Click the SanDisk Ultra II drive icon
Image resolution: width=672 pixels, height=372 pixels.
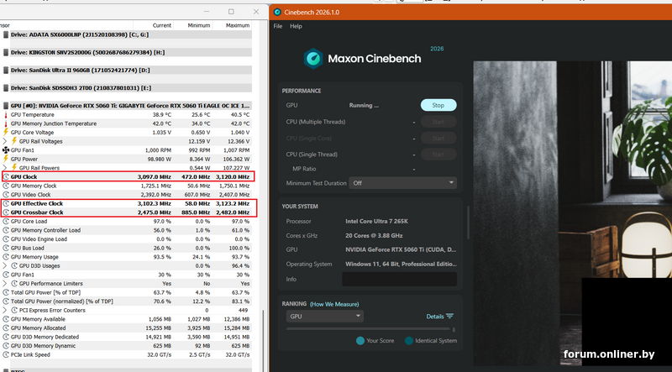[x=6, y=70]
